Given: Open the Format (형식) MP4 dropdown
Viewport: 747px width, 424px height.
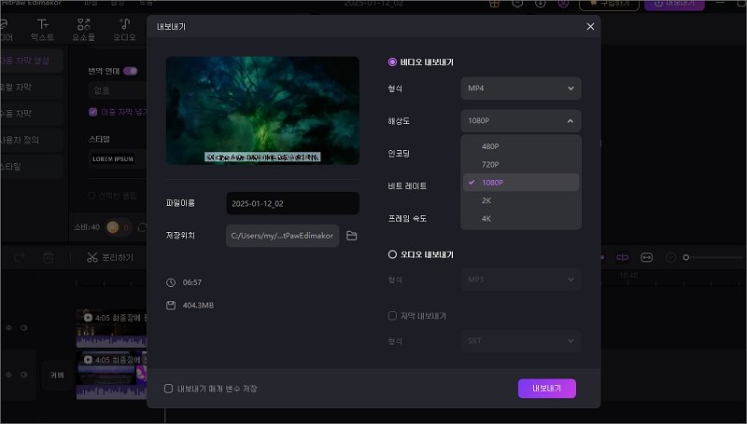Looking at the screenshot, I should click(x=521, y=89).
